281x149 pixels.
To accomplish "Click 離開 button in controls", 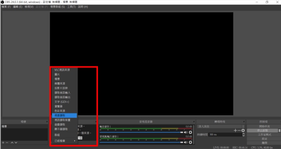I will 264,143.
